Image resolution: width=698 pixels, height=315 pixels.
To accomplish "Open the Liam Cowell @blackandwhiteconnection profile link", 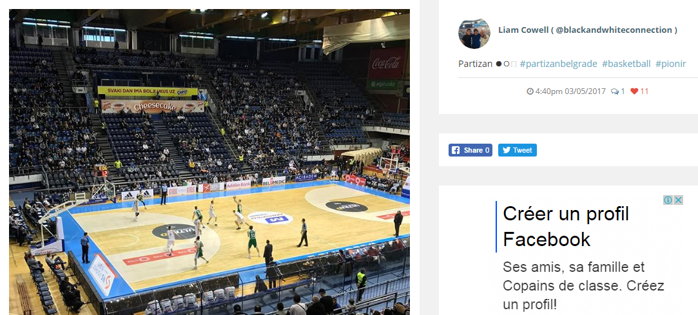I will [588, 30].
